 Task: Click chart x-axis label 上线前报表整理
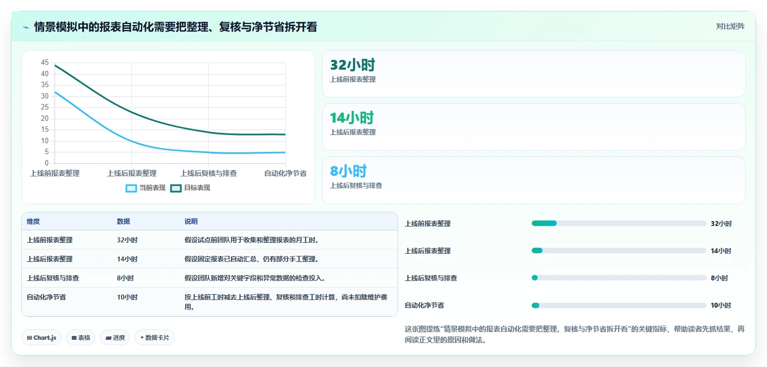[x=54, y=173]
